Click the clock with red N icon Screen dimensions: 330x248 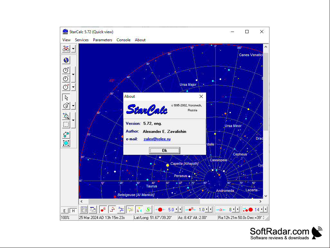click(66, 87)
